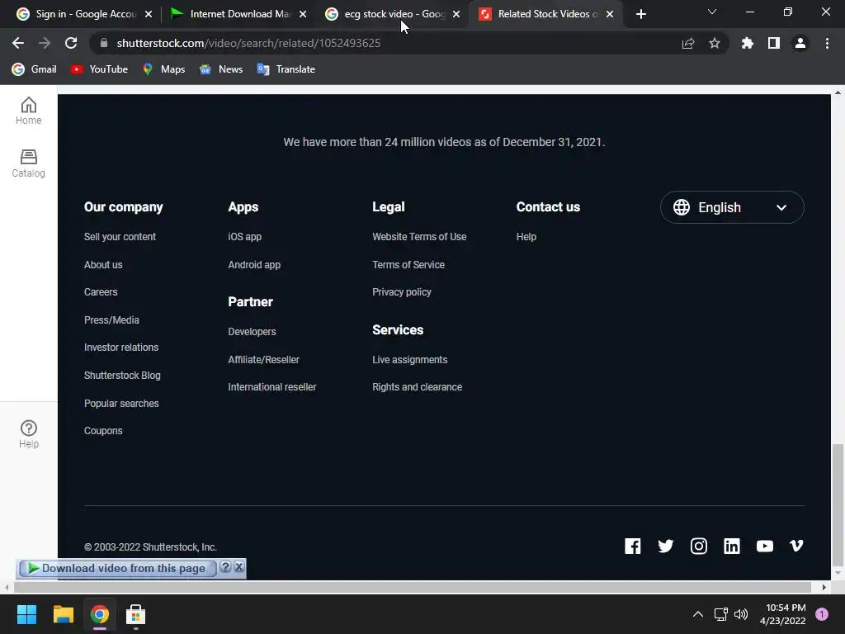Viewport: 845px width, 634px height.
Task: Open the Extensions puzzle icon
Action: point(748,43)
